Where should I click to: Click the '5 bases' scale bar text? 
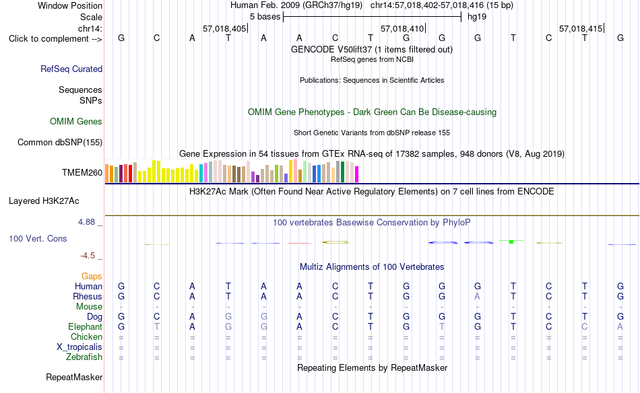tap(265, 17)
